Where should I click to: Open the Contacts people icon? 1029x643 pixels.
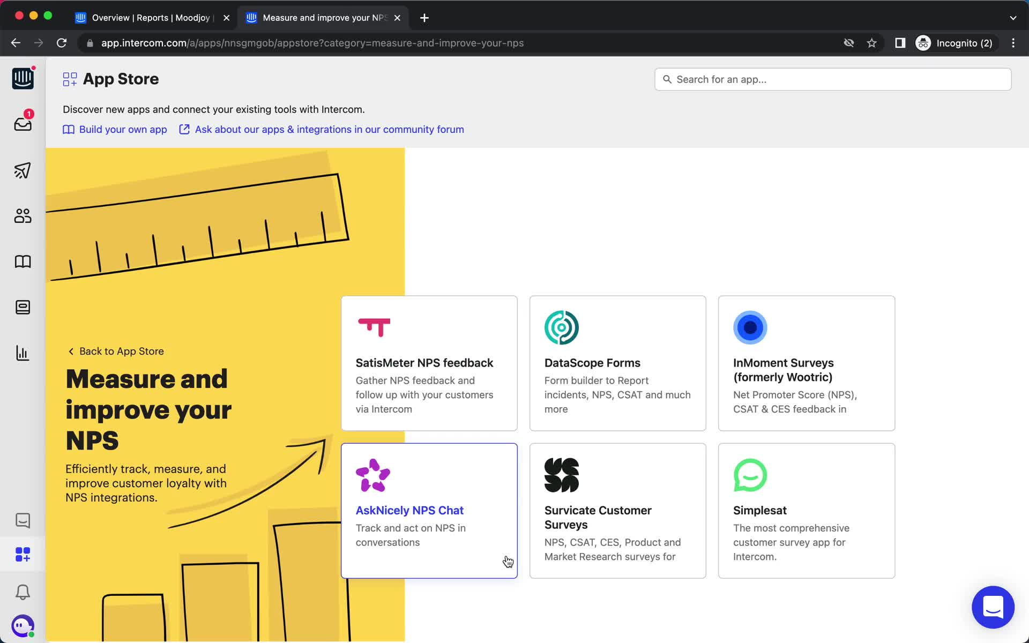tap(23, 216)
